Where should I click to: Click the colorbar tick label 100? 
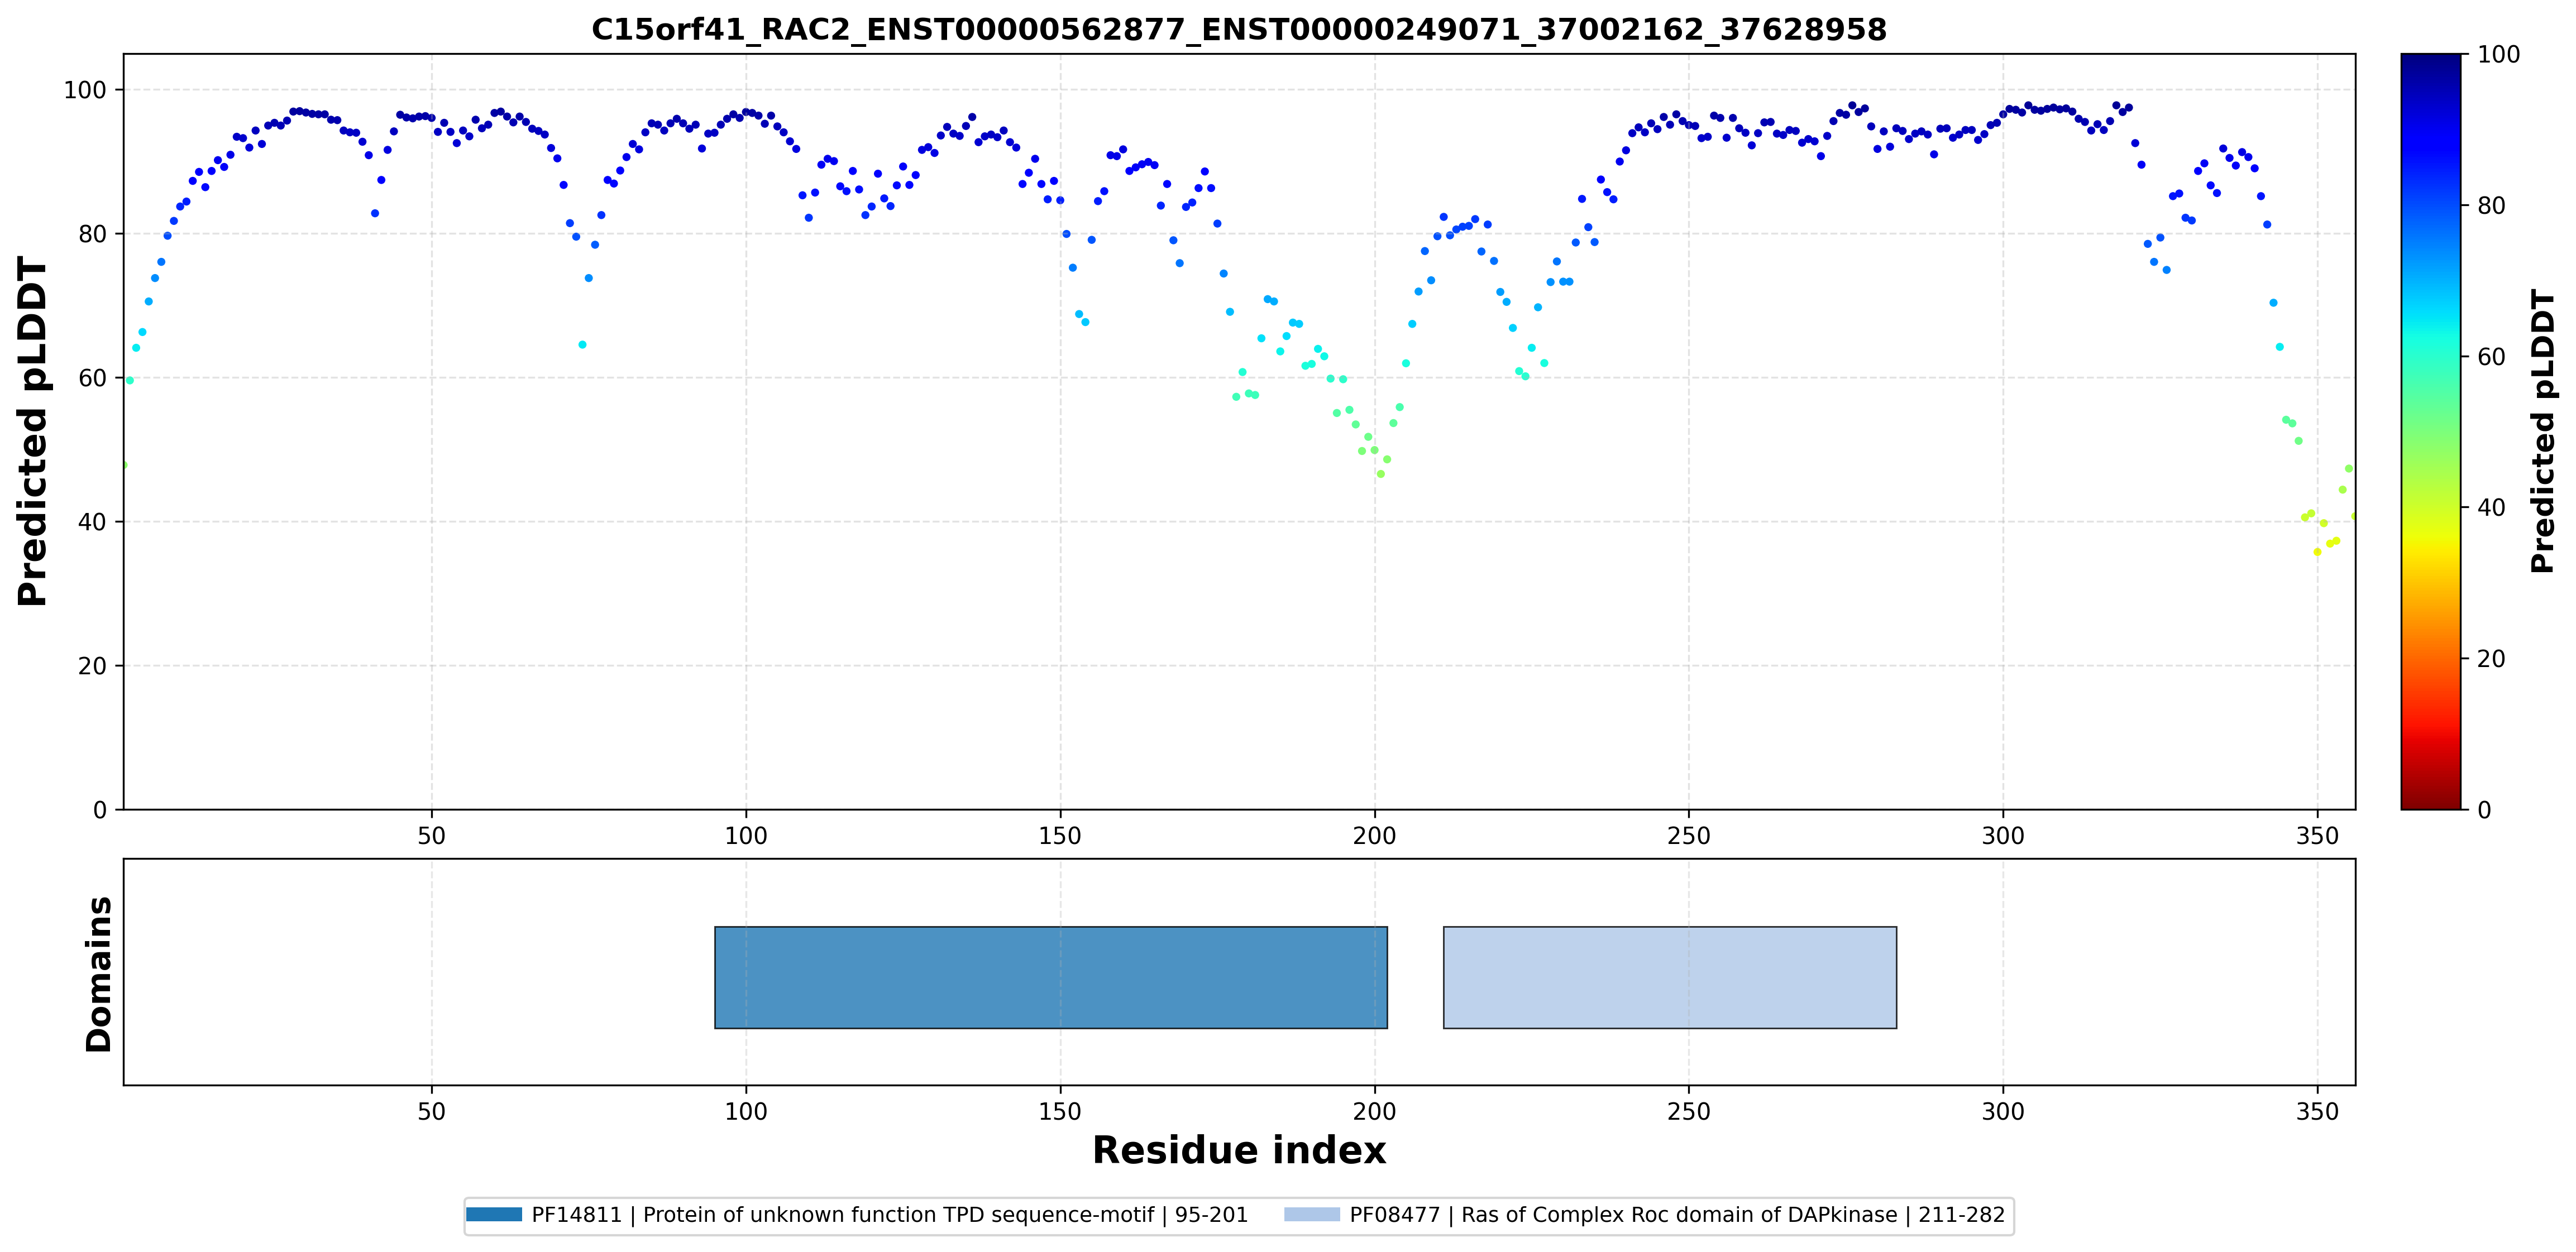point(2497,55)
